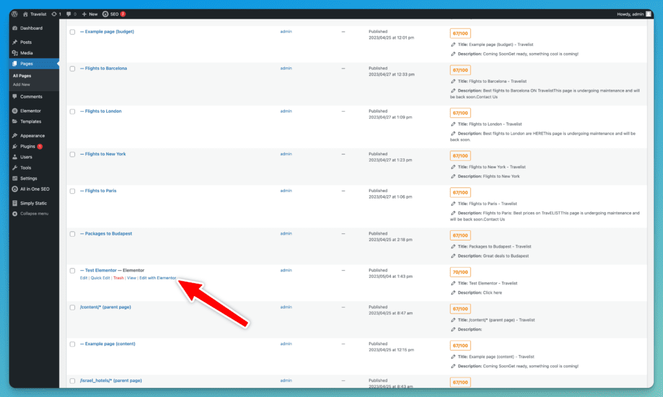Click the Edit with Elementor link
Image resolution: width=663 pixels, height=397 pixels.
(157, 278)
